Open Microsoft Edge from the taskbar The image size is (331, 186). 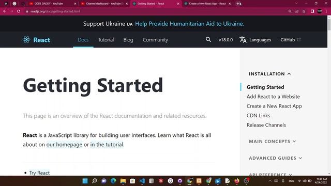[x=113, y=181]
